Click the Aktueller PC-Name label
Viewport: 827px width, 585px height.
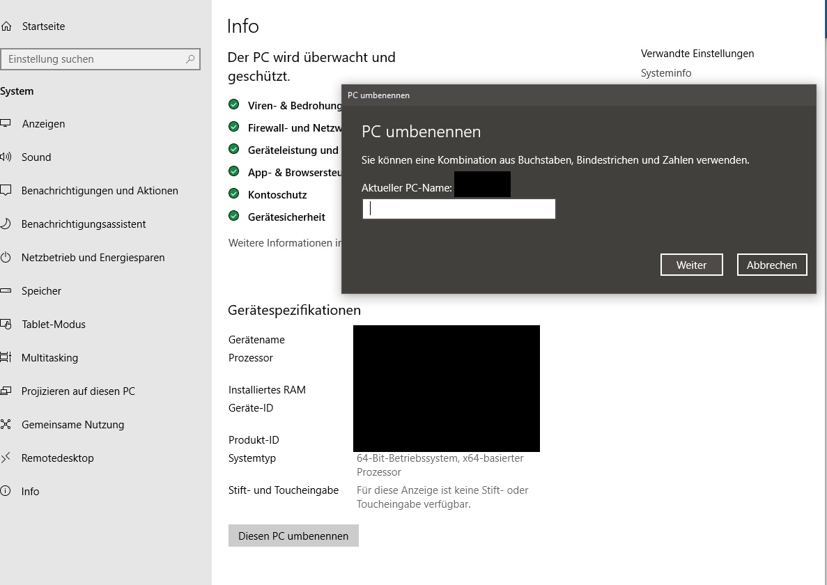click(x=407, y=187)
